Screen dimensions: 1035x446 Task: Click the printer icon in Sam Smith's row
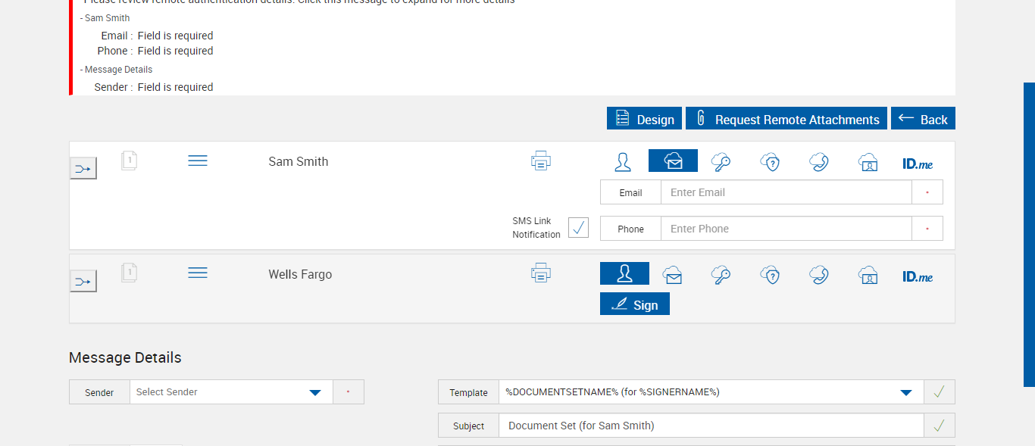540,161
